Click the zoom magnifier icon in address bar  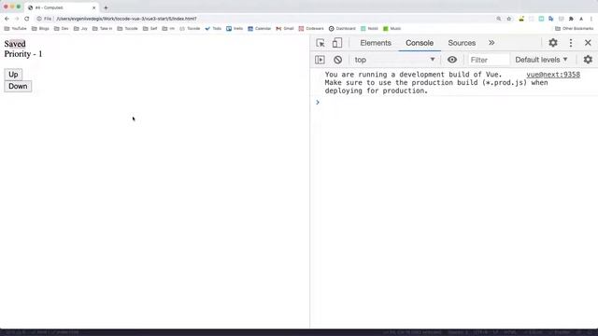[498, 19]
